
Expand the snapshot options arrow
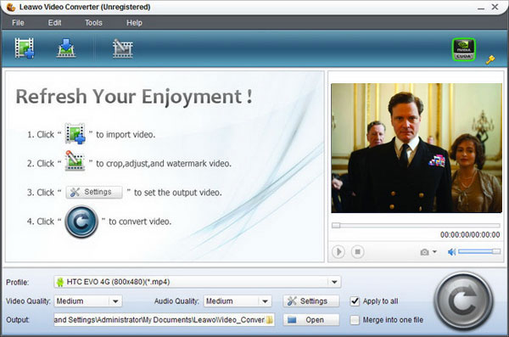coord(434,252)
